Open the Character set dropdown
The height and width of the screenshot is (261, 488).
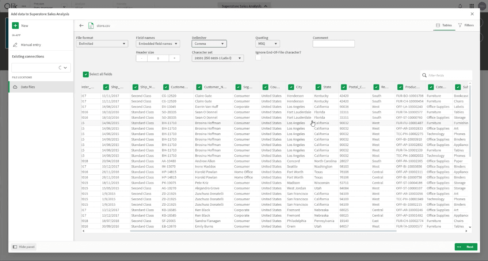[218, 58]
